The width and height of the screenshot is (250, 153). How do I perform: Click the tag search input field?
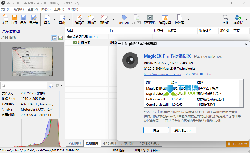(26, 86)
